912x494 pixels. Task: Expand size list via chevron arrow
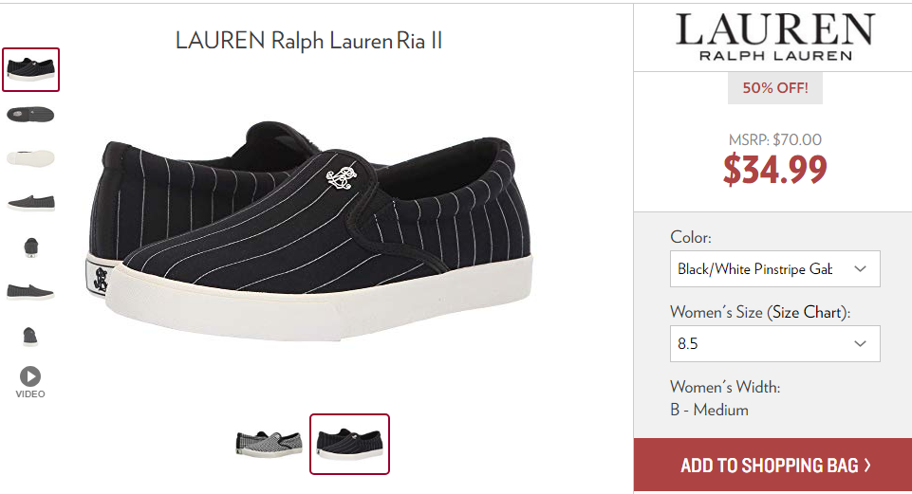tap(860, 343)
